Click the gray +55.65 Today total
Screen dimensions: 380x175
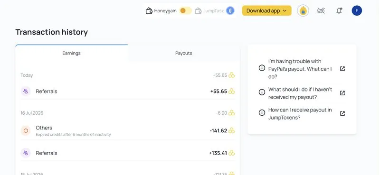pyautogui.click(x=220, y=75)
